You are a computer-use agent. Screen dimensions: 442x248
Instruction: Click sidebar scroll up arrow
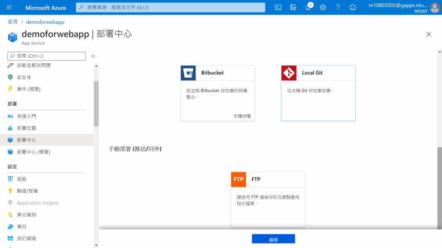(x=96, y=66)
